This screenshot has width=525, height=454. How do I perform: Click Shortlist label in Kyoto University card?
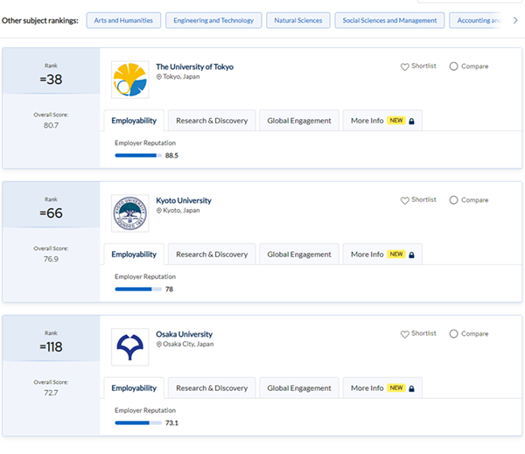tap(423, 199)
